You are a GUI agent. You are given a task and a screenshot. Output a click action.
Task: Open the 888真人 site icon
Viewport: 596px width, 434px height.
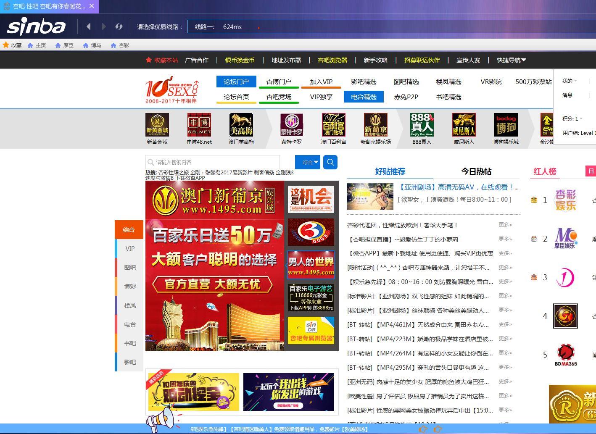pos(422,125)
